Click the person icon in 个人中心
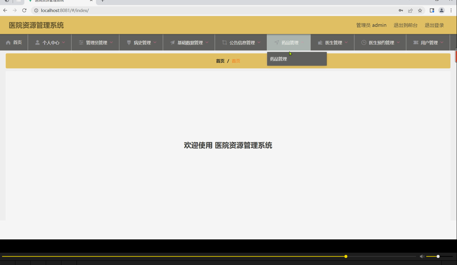The width and height of the screenshot is (457, 265). point(37,42)
